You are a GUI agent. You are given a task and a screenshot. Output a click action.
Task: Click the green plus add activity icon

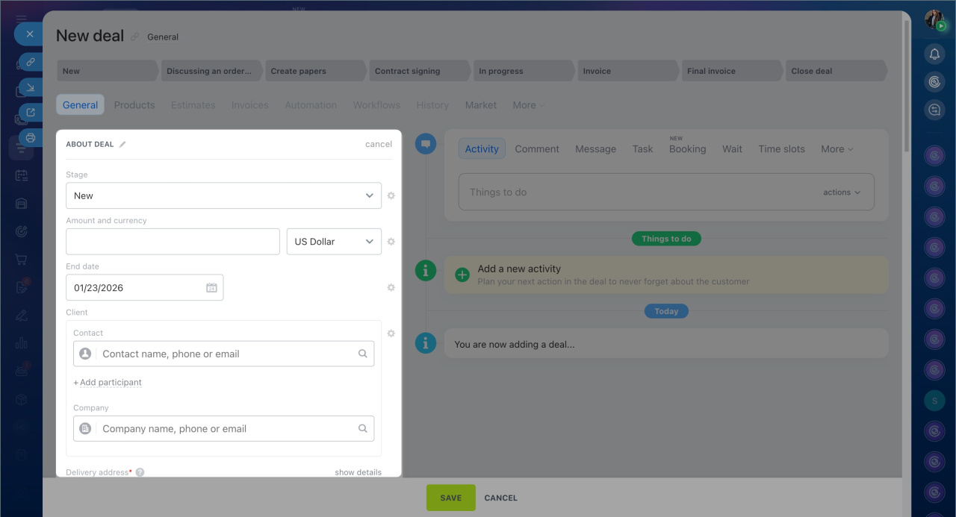coord(462,275)
